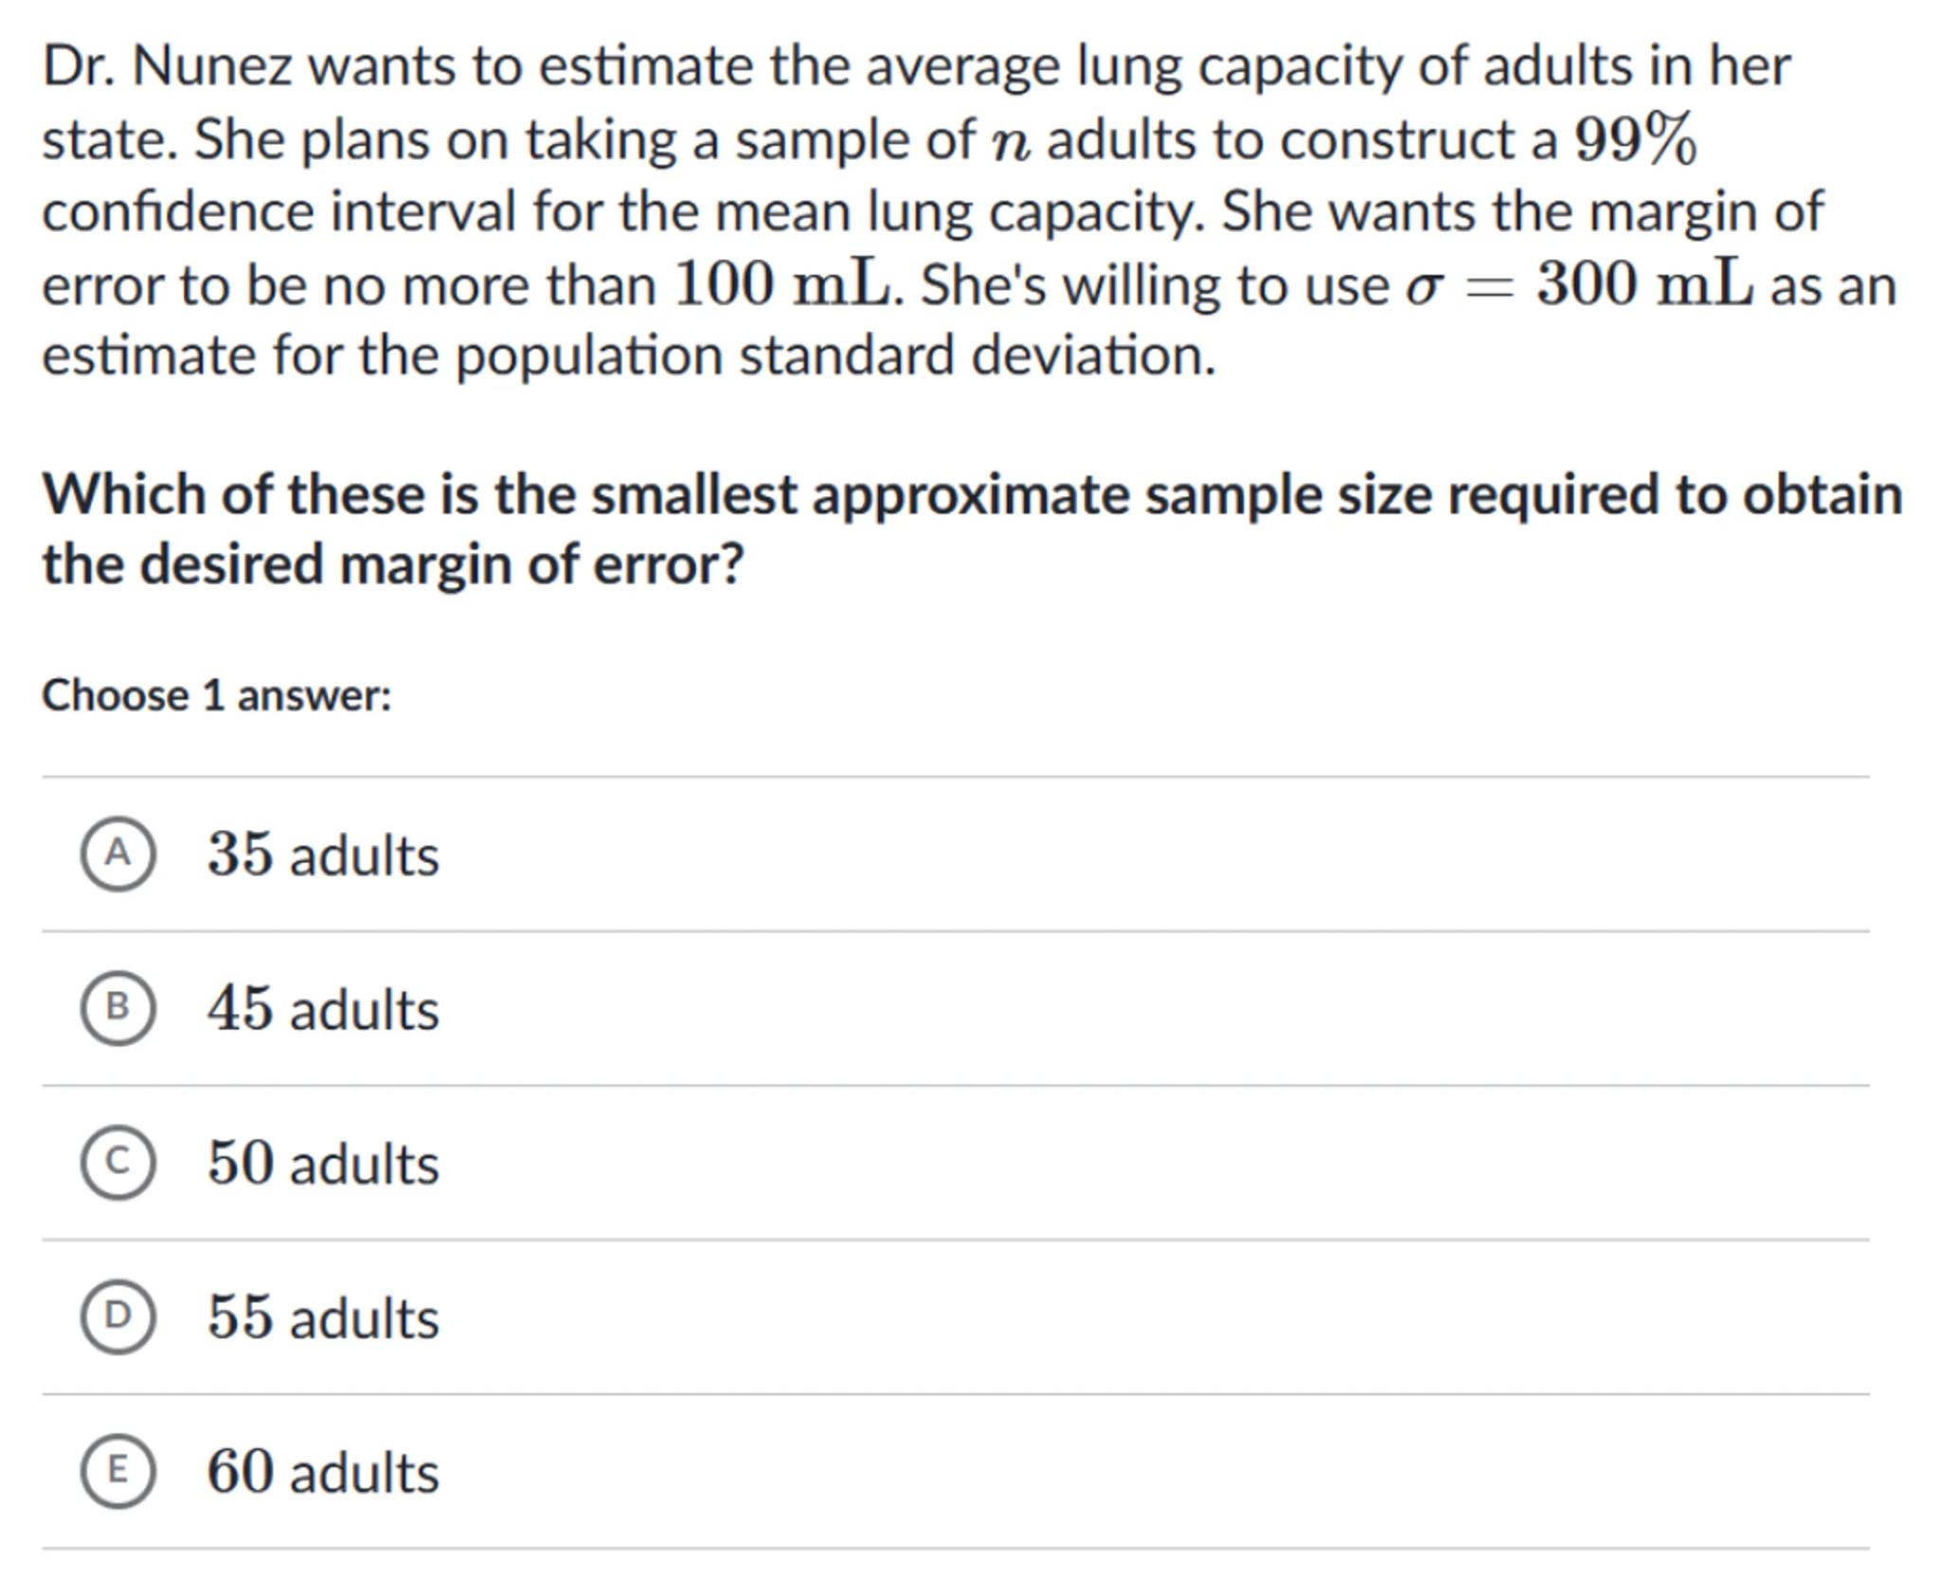
Task: Click the "60 adults" answer text
Action: [323, 1472]
